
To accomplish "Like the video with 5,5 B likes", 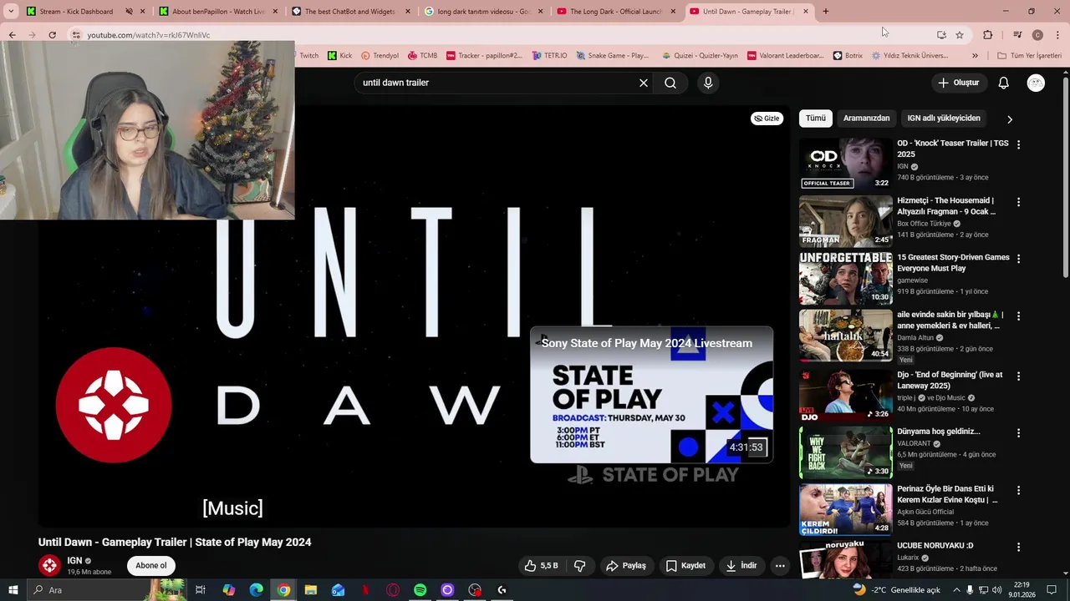I will pos(542,565).
